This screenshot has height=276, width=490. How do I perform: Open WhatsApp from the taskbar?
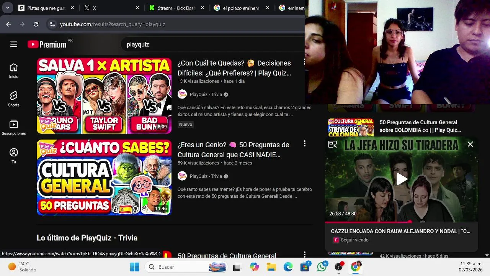click(322, 267)
